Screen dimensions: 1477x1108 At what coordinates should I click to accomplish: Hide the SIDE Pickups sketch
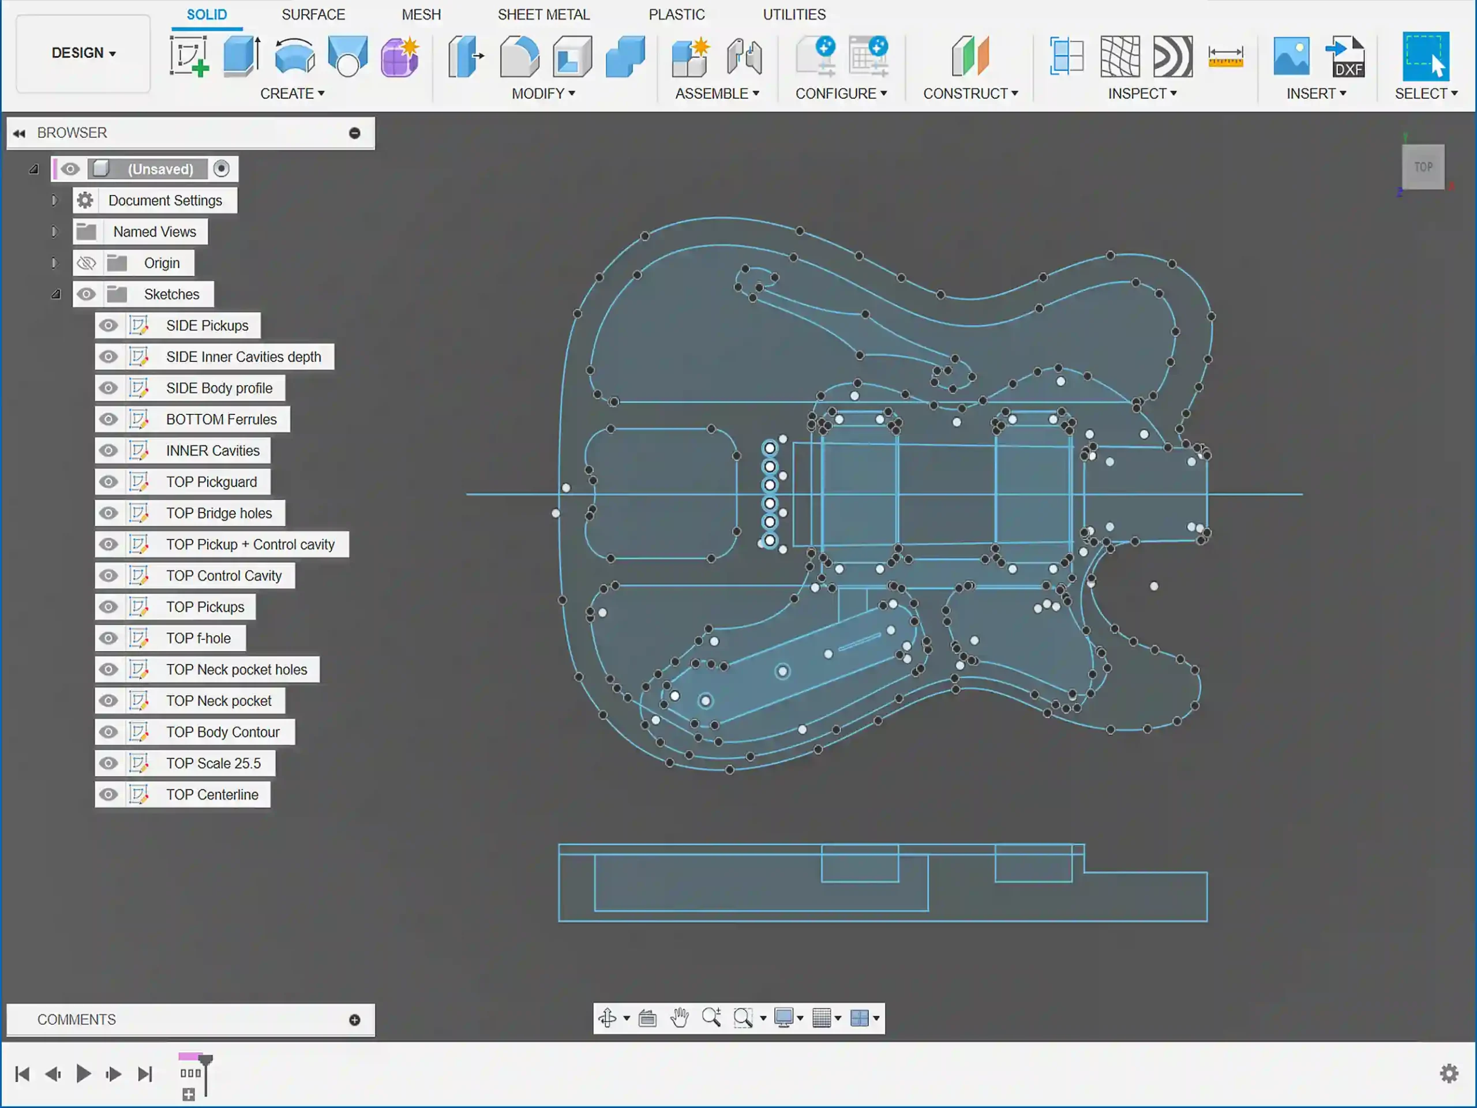pos(108,326)
